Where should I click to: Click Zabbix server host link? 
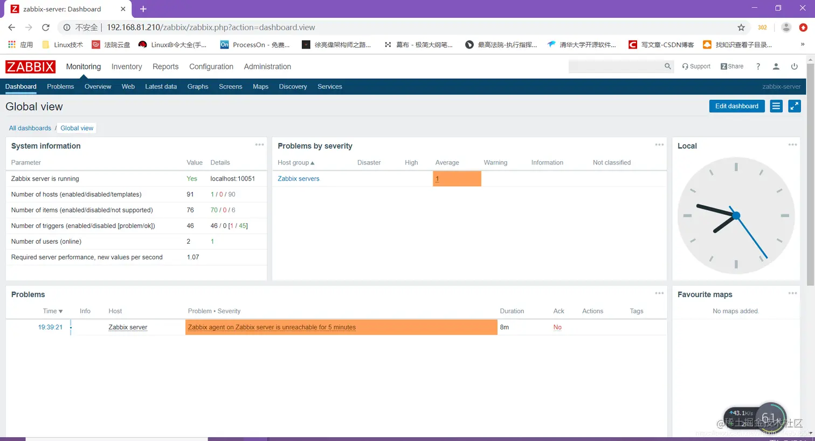point(128,327)
